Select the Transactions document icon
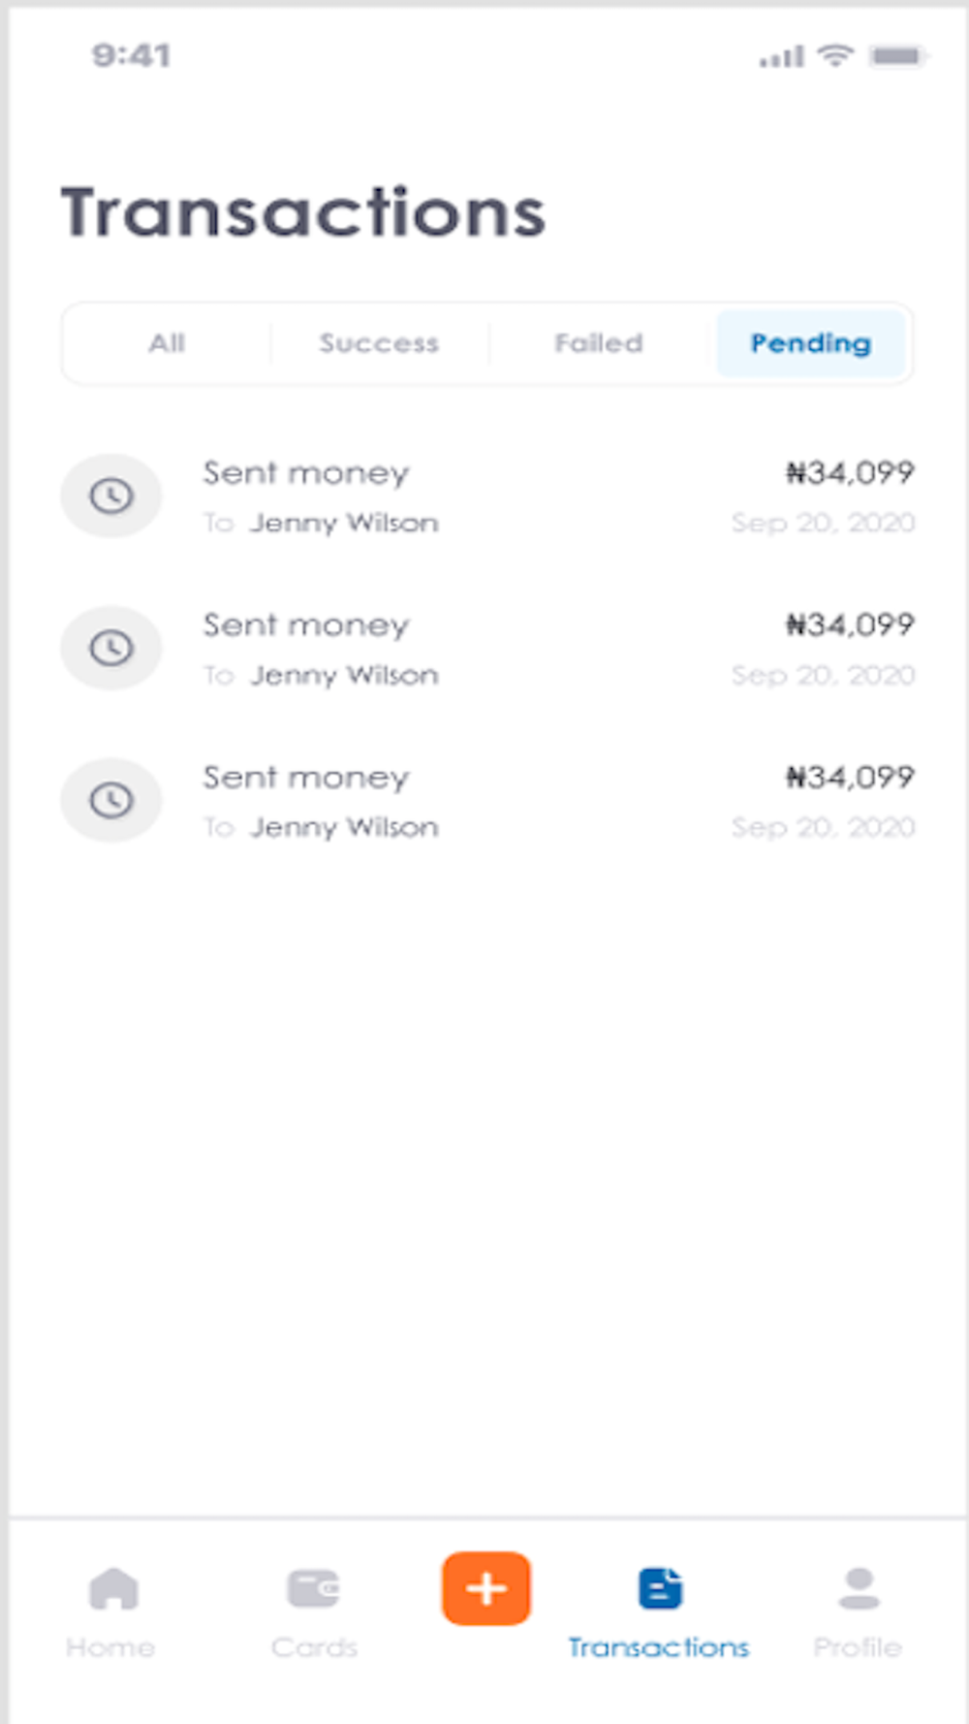 click(661, 1588)
